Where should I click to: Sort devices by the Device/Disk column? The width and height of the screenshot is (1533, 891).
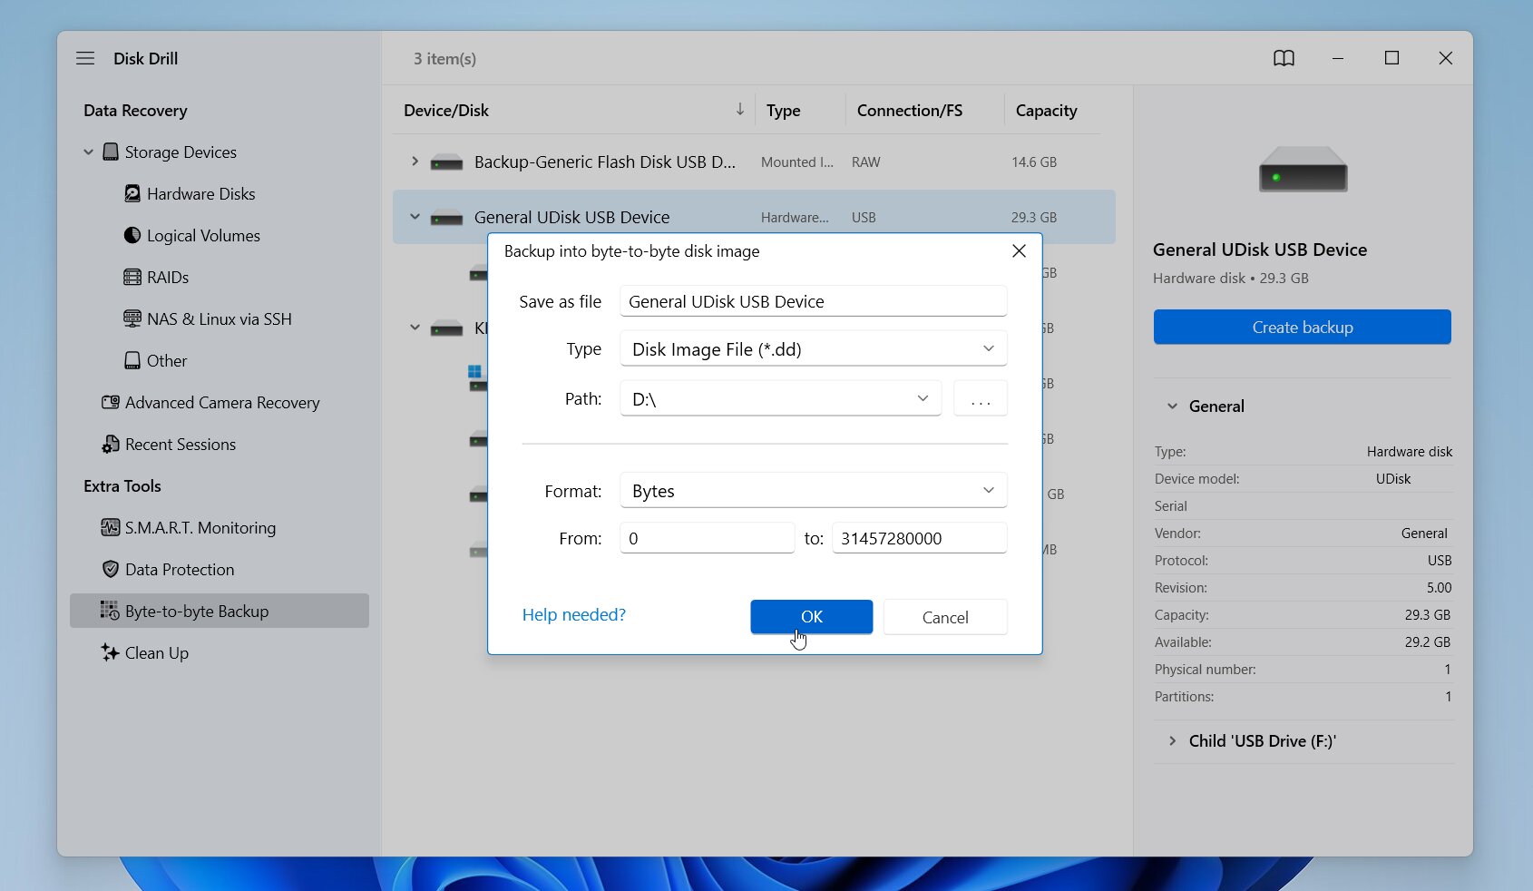(446, 110)
